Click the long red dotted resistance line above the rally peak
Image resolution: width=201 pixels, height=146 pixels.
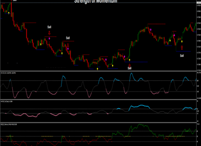pyautogui.click(x=156, y=24)
